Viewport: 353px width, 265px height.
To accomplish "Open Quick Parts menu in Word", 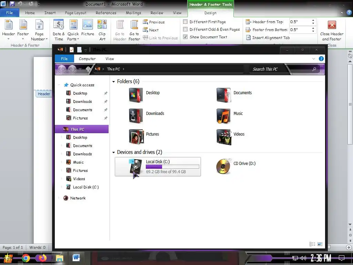I will [73, 30].
